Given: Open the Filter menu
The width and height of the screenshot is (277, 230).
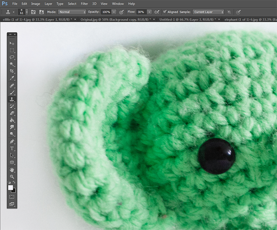Looking at the screenshot, I should pyautogui.click(x=84, y=4).
